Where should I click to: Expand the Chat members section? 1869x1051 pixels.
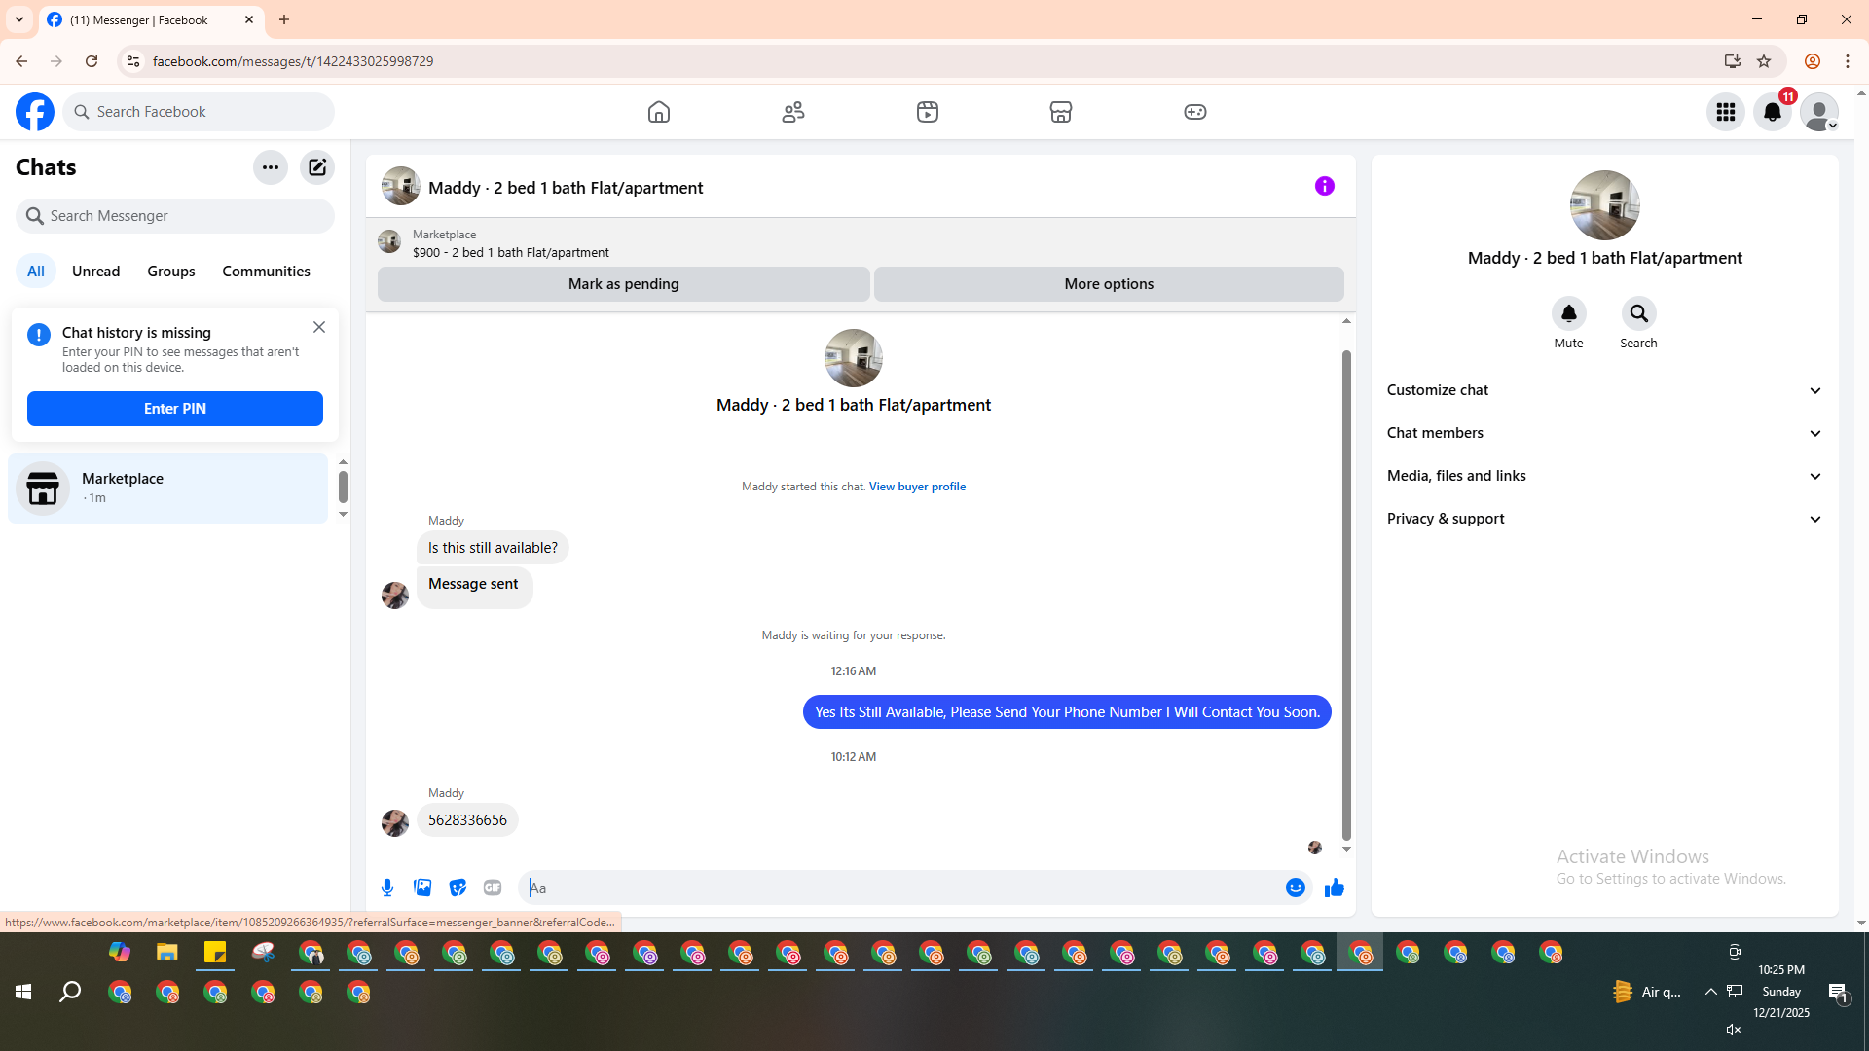coord(1604,433)
